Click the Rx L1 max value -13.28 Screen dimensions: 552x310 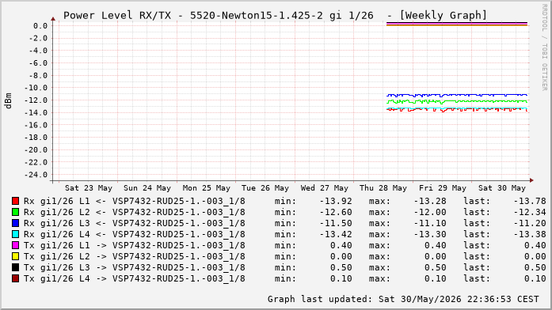[x=430, y=201]
